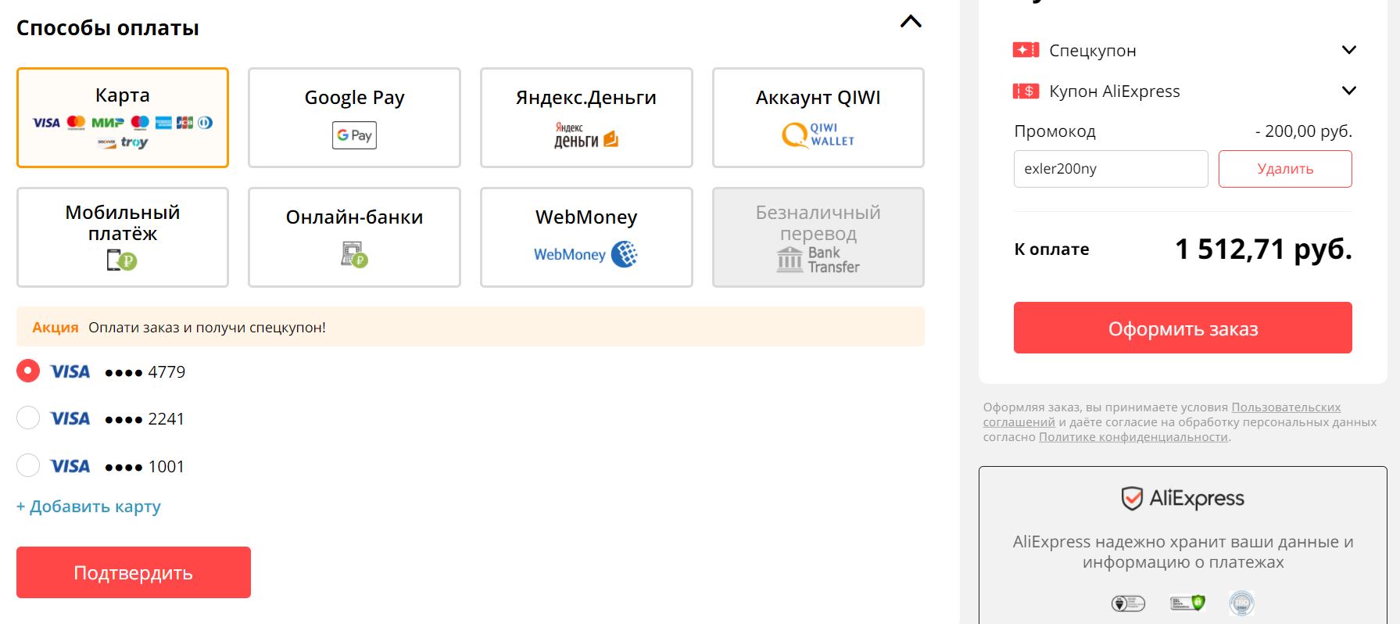Choose the Безналичный перевод payment option
Viewport: 1400px width, 624px height.
coord(818,237)
